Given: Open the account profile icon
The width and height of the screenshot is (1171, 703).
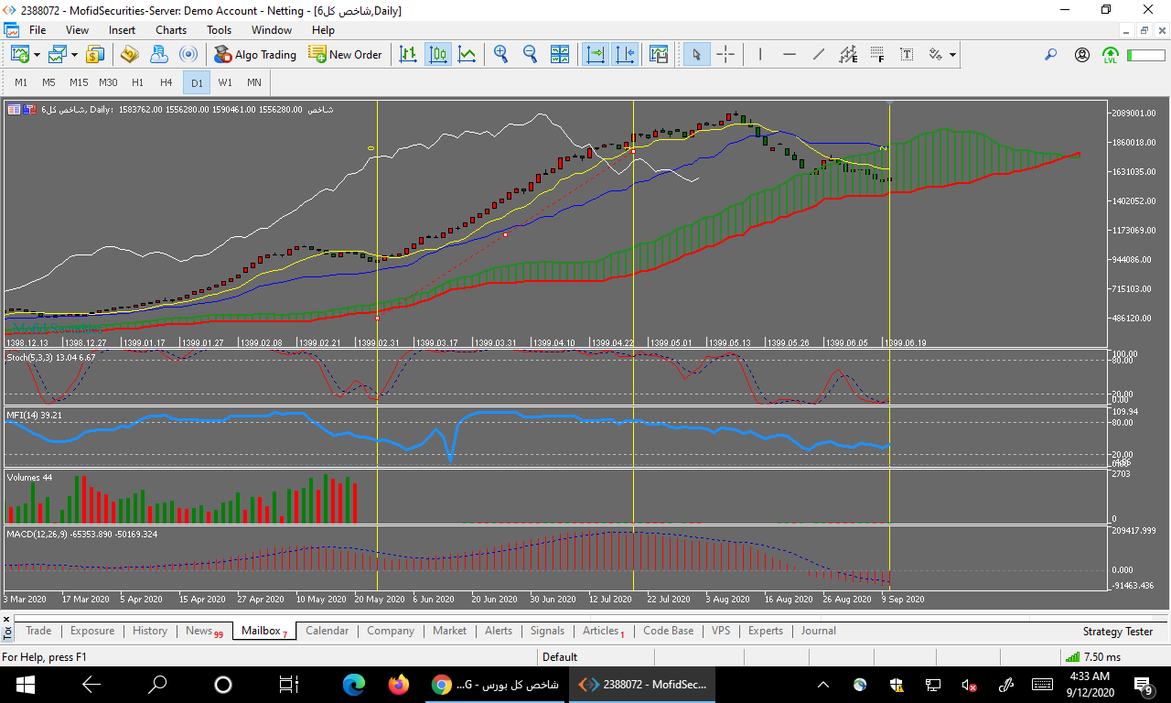Looking at the screenshot, I should click(1082, 55).
